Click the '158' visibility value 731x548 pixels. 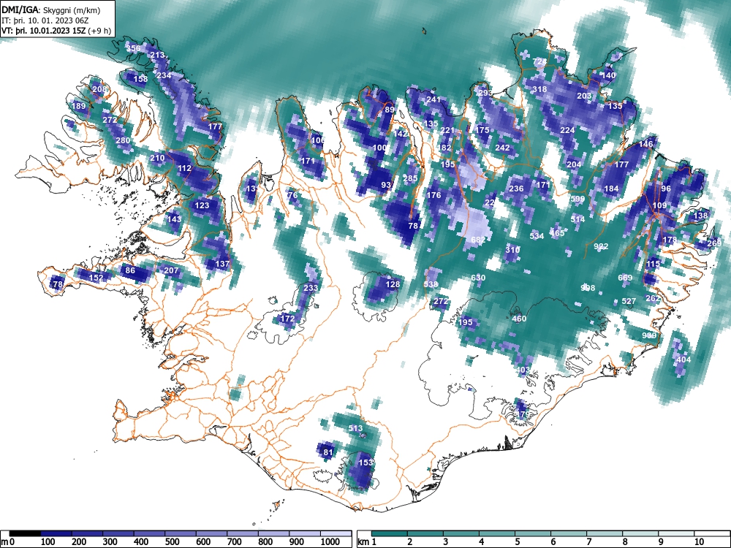tap(140, 79)
